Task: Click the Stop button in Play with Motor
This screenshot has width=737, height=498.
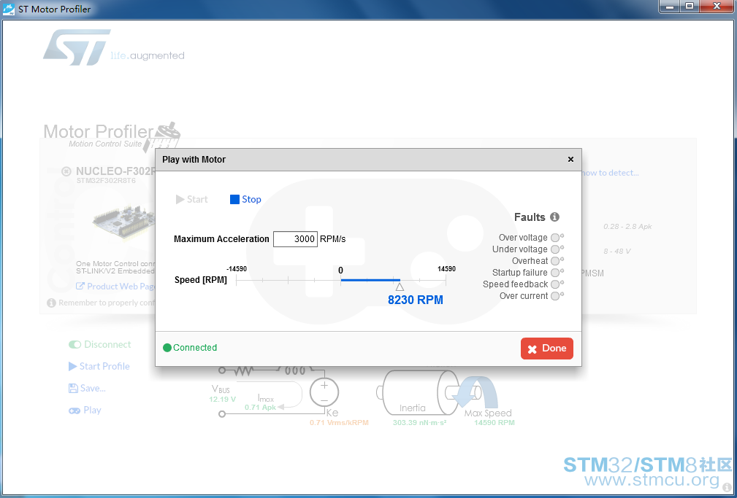Action: pos(245,200)
